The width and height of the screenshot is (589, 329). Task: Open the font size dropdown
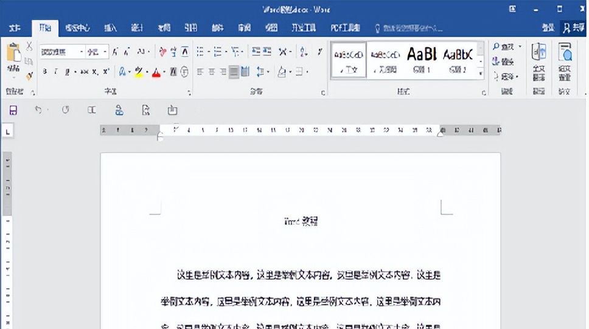105,52
